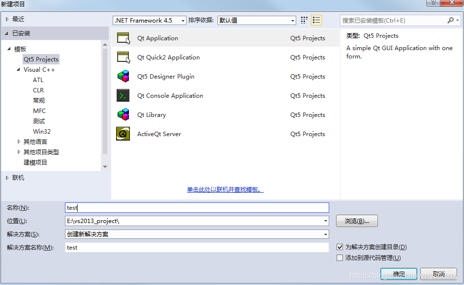This screenshot has width=464, height=285.
Task: Select the Qt Library template name
Action: pyautogui.click(x=152, y=114)
